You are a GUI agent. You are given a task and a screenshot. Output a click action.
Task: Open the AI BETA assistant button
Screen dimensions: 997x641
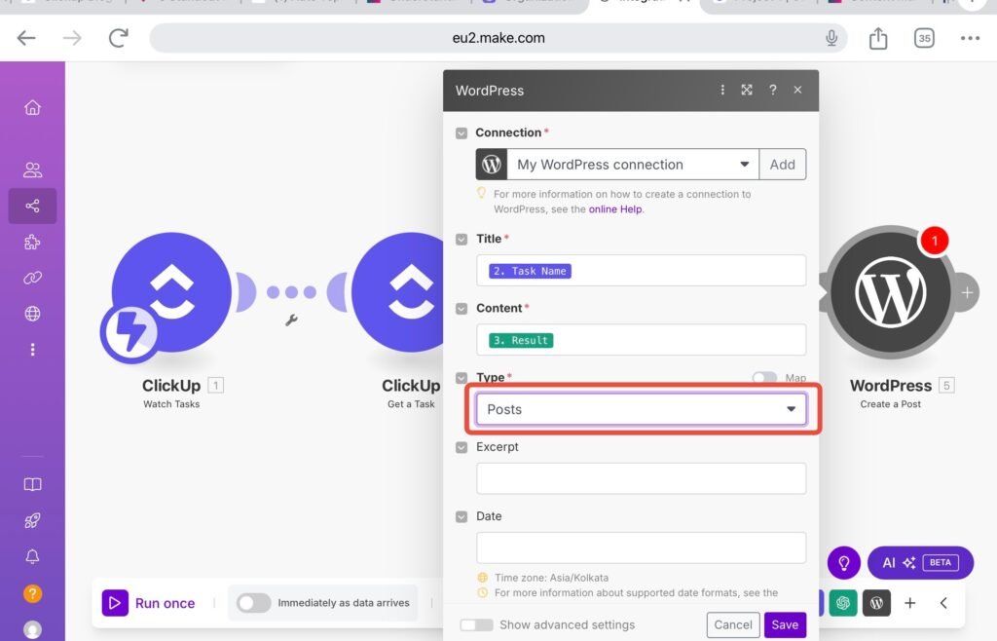coord(920,563)
